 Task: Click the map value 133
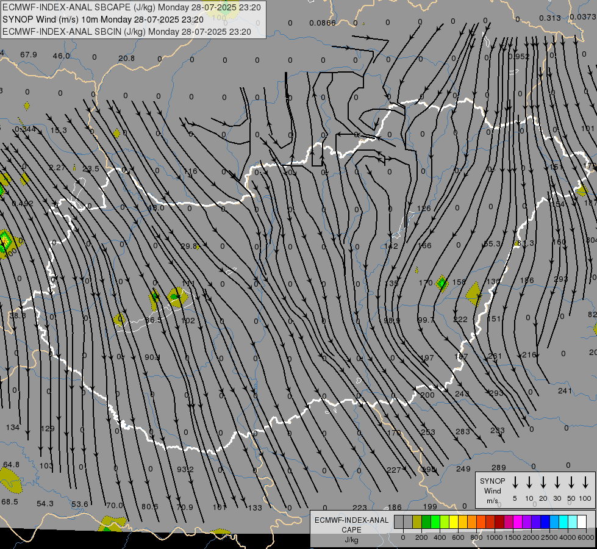(x=255, y=508)
